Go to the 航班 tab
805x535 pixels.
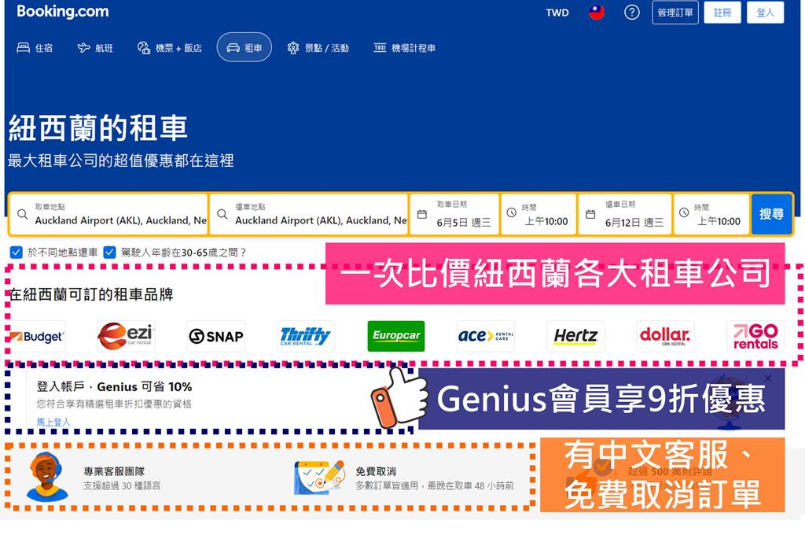(95, 48)
